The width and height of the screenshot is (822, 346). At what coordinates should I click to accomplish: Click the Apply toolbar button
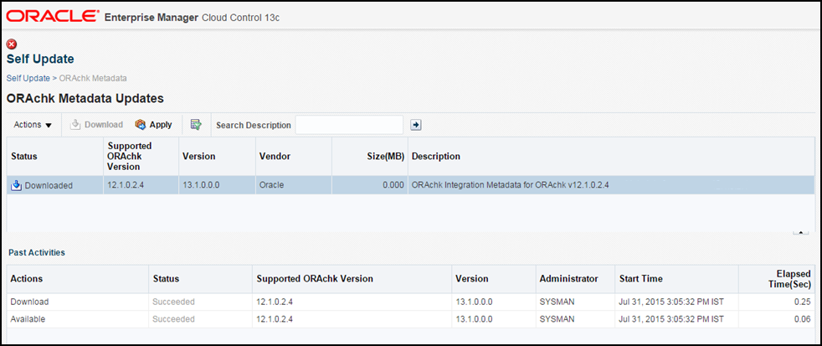point(153,125)
